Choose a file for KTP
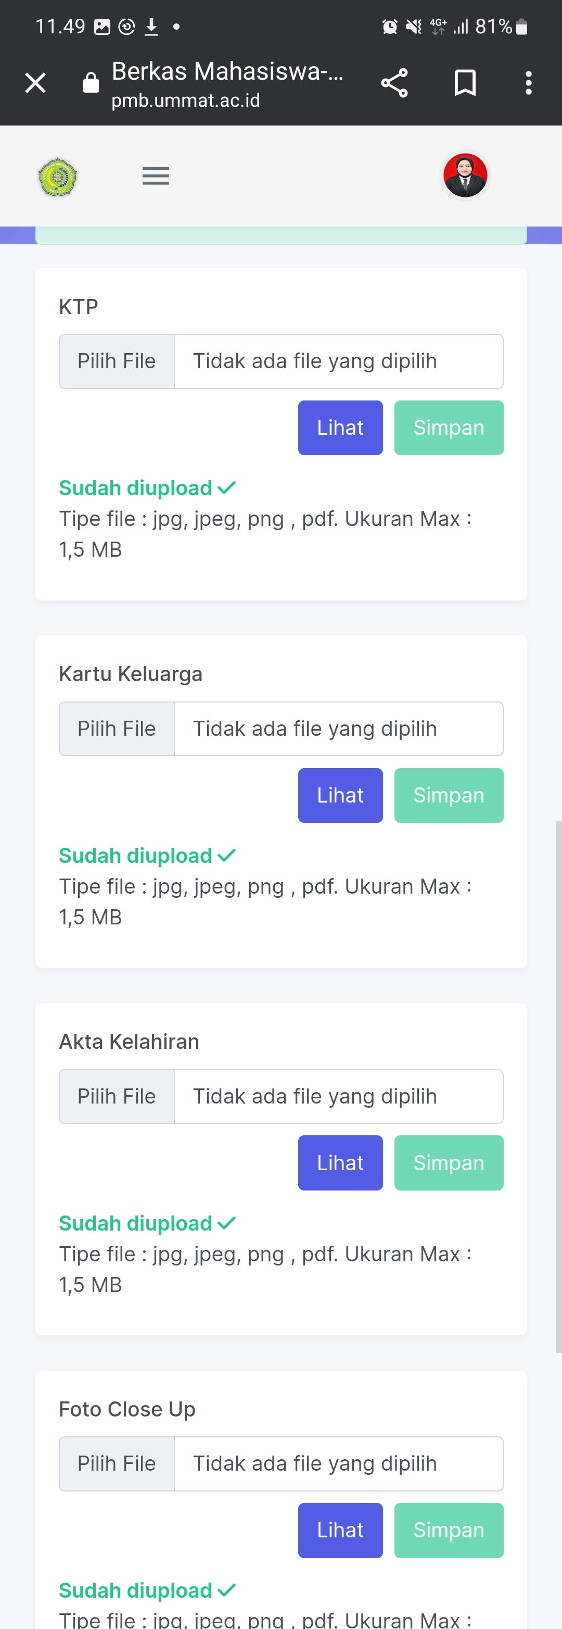This screenshot has height=1629, width=562. (117, 361)
